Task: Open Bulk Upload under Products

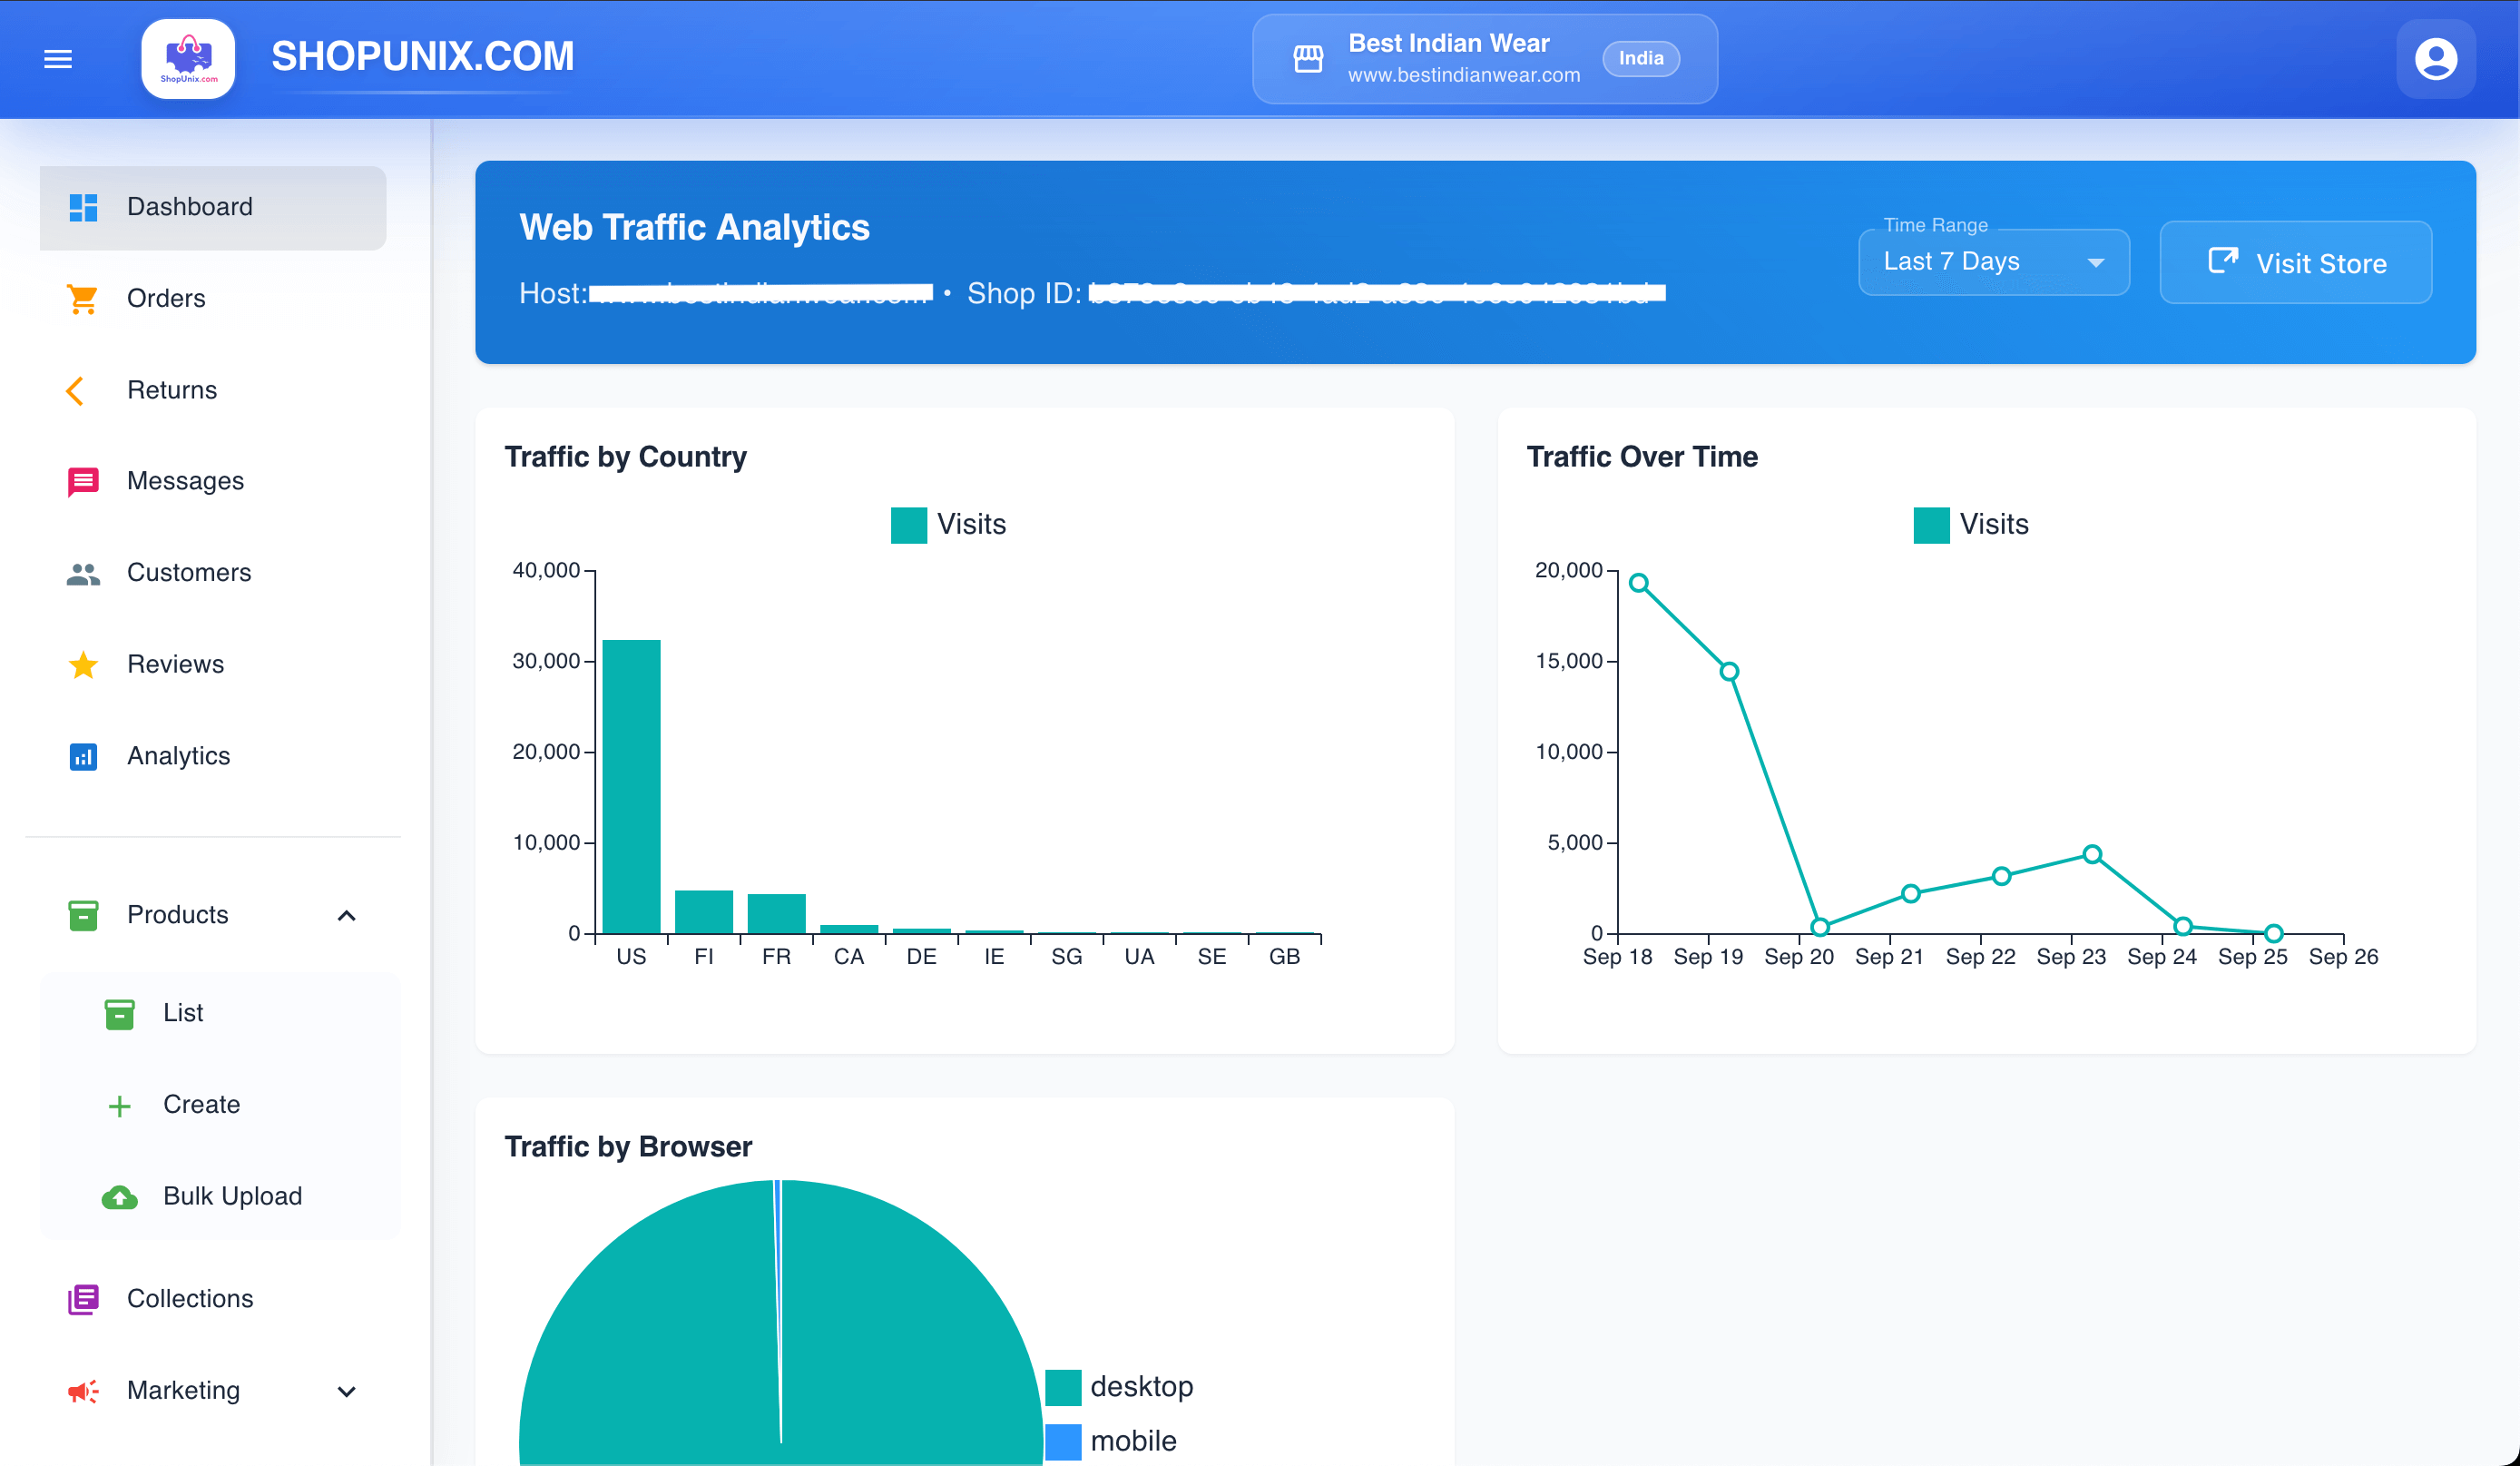Action: tap(220, 1197)
